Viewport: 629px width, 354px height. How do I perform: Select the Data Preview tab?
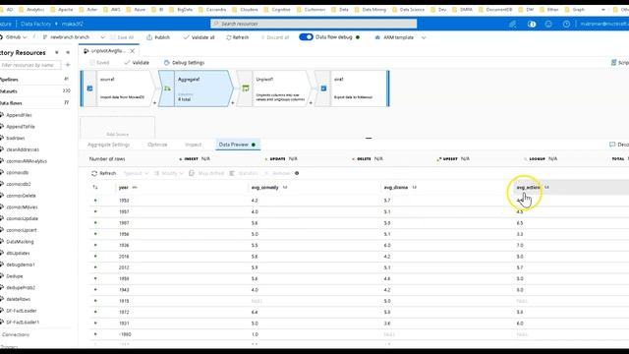[237, 145]
